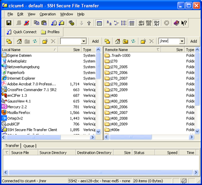The width and height of the screenshot is (202, 185).
Task: Sort by Local Name column header
Action: pos(29,50)
